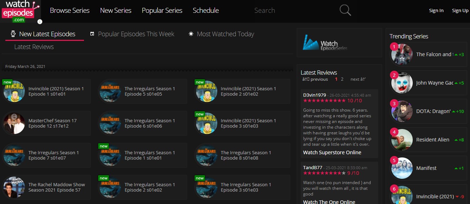Open Invincible (2021) trending avatar
This screenshot has width=470, height=204.
click(x=402, y=195)
